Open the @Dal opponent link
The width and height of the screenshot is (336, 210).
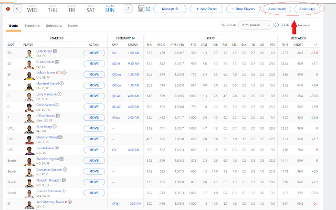pos(116,64)
